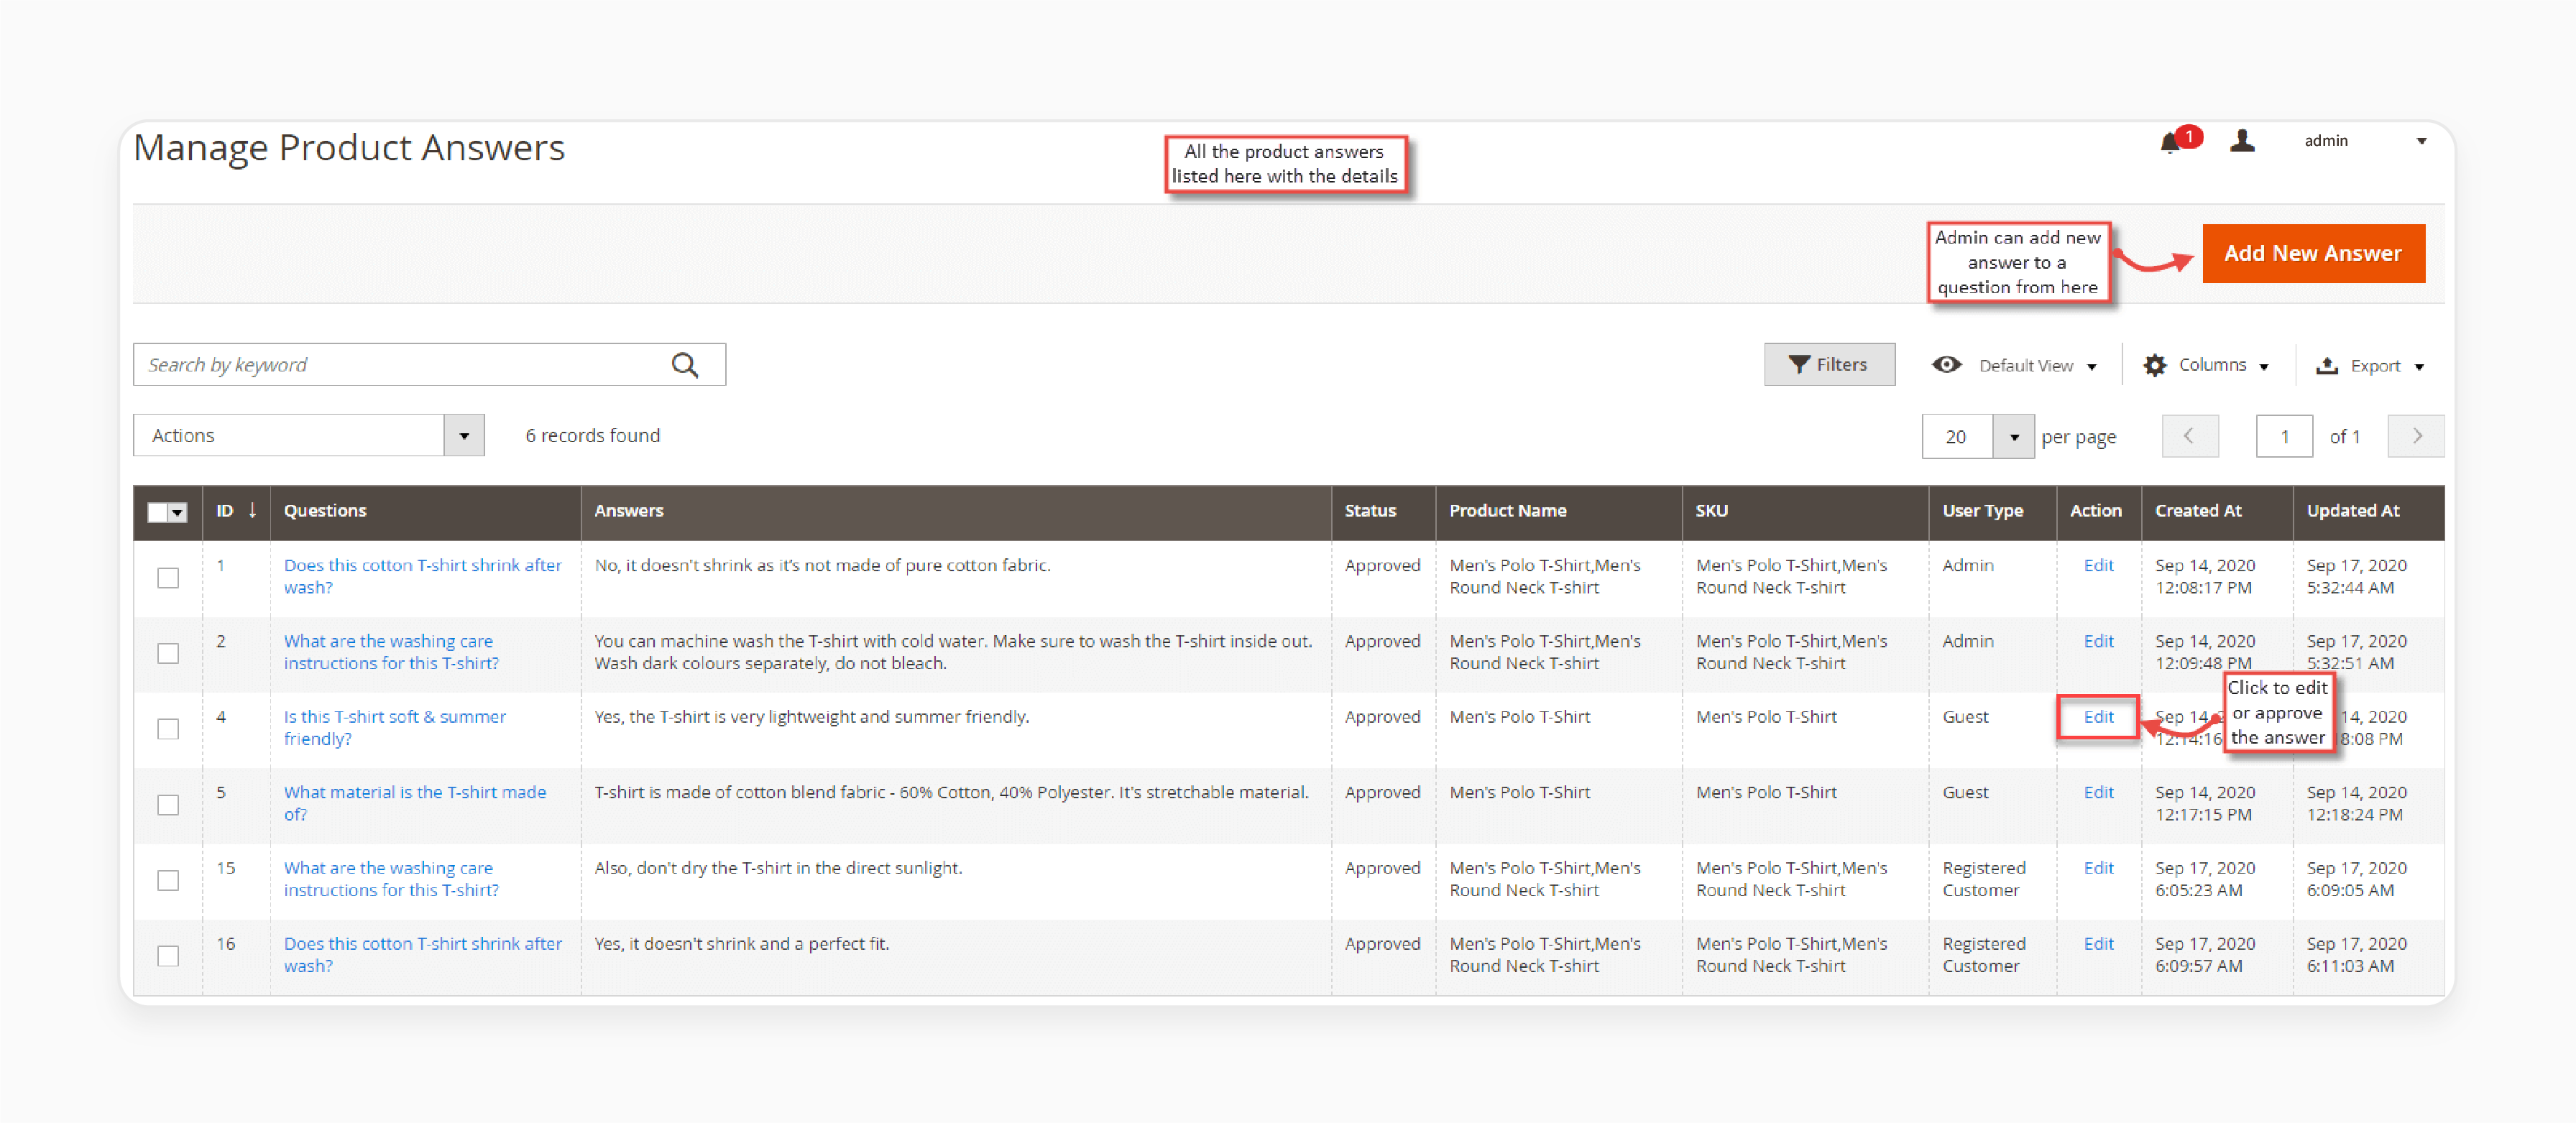Open 'Is this T-shirt soft & summer friendly?'
The width and height of the screenshot is (2576, 1123).
pos(395,728)
